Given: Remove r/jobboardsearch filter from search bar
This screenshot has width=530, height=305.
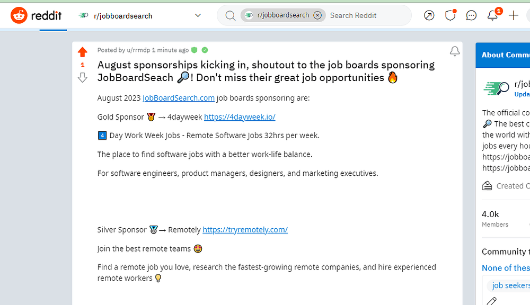Looking at the screenshot, I should 317,15.
